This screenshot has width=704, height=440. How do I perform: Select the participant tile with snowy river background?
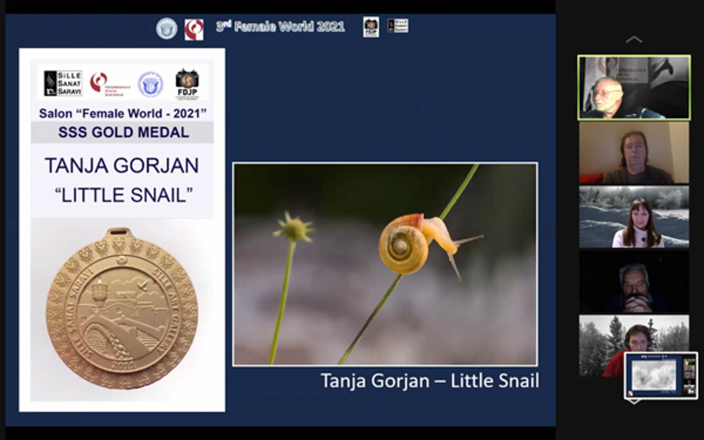[x=634, y=216]
